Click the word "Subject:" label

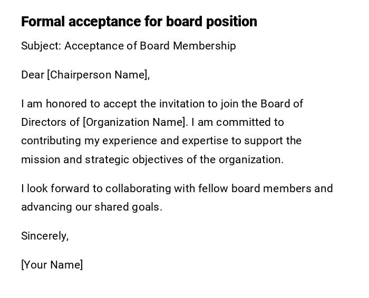(x=41, y=46)
